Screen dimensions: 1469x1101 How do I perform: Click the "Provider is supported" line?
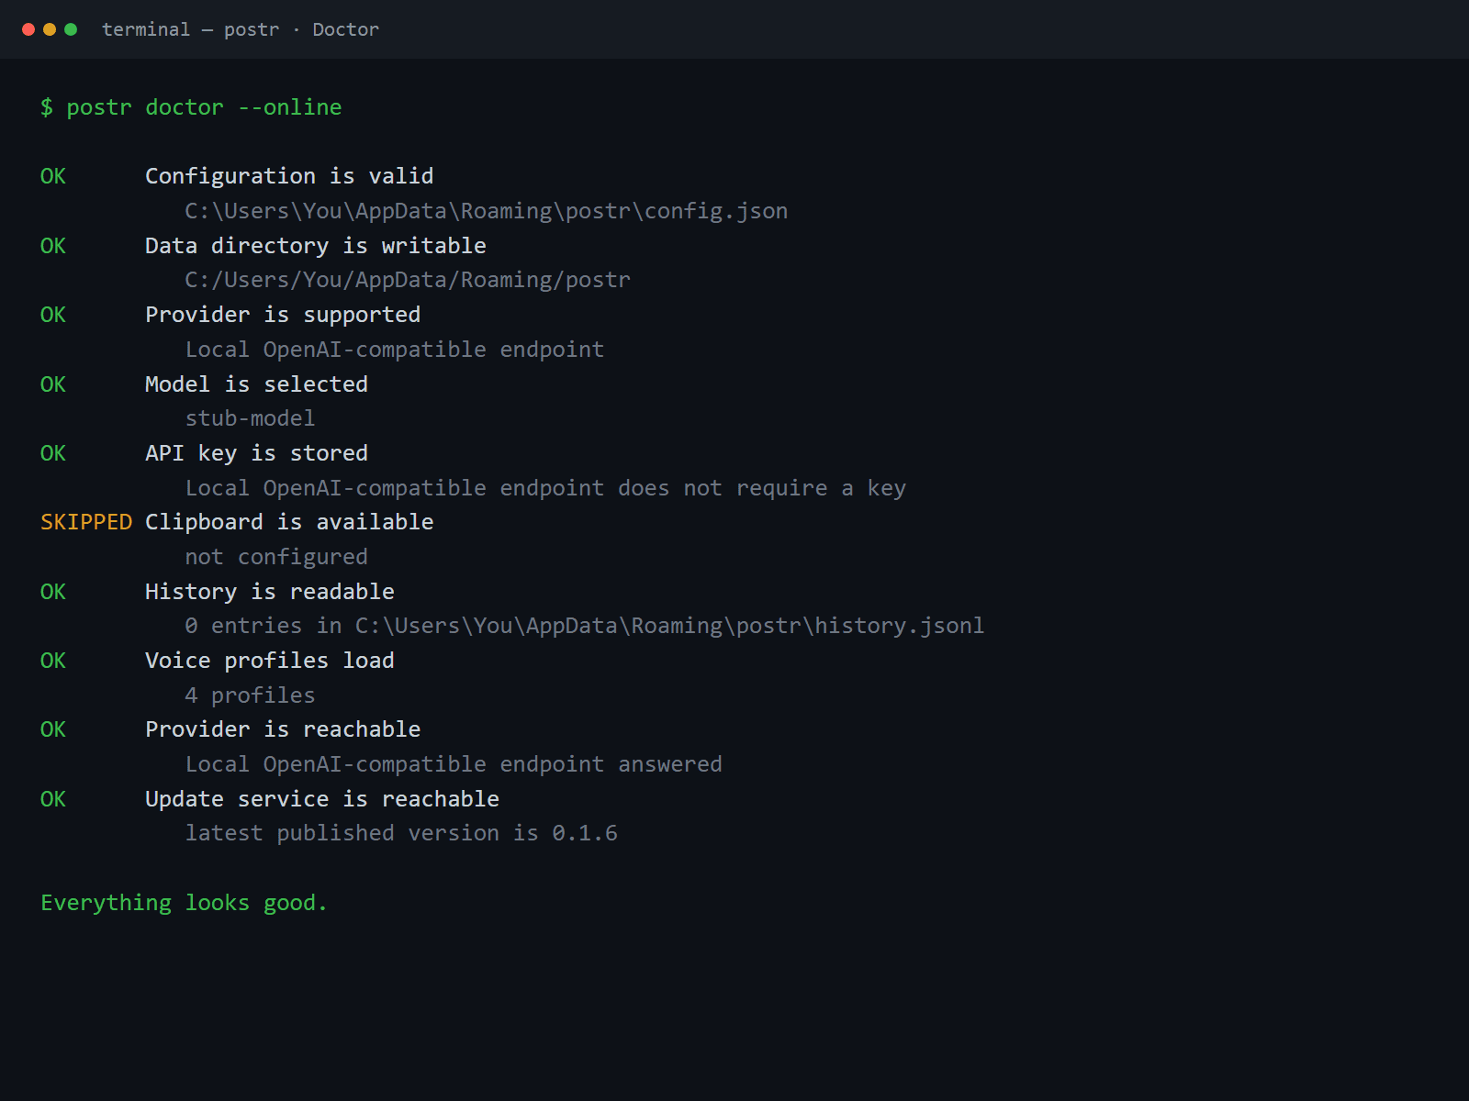click(x=283, y=315)
